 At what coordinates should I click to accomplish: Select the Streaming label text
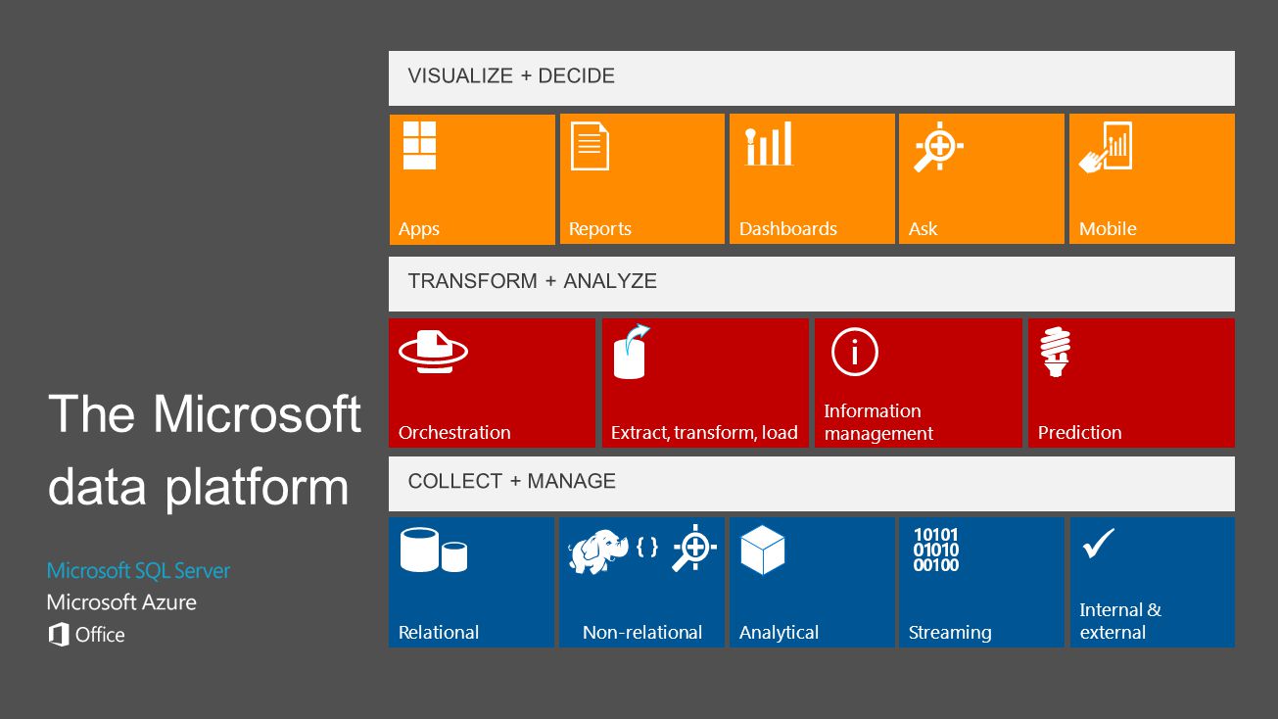point(950,633)
